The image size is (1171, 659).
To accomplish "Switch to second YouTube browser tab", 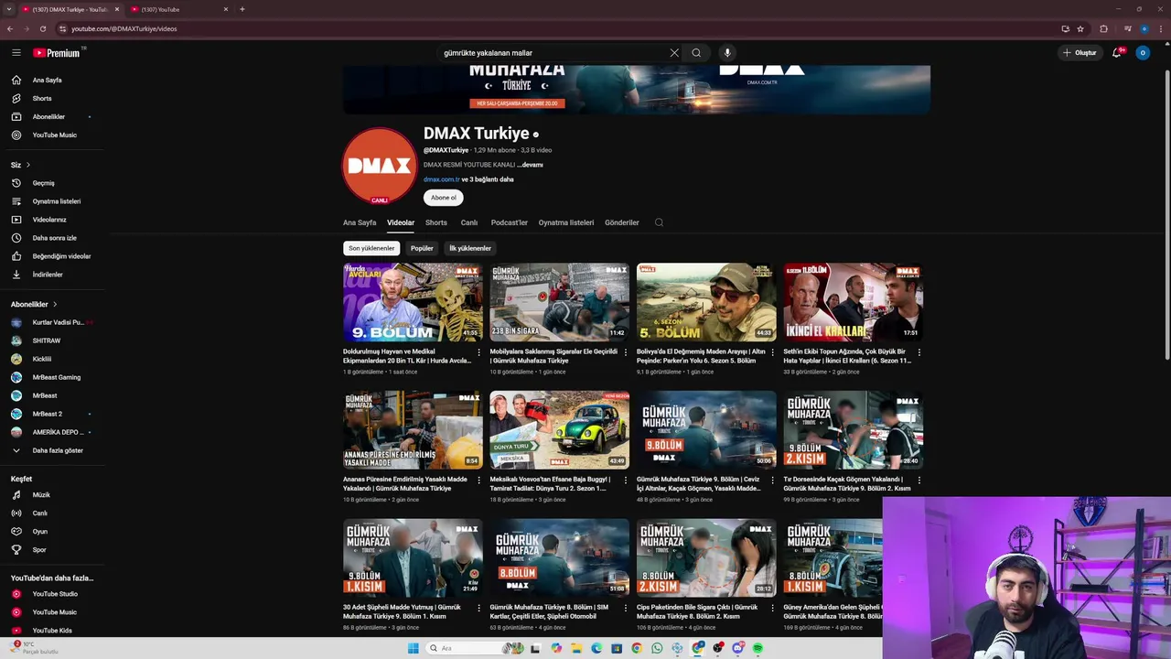I will [178, 9].
